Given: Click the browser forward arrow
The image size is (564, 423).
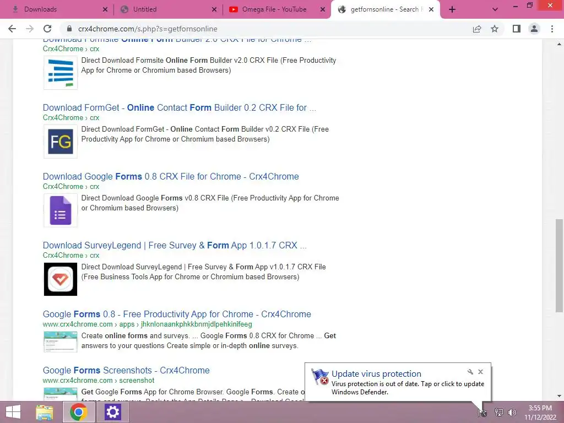Looking at the screenshot, I should (x=30, y=29).
